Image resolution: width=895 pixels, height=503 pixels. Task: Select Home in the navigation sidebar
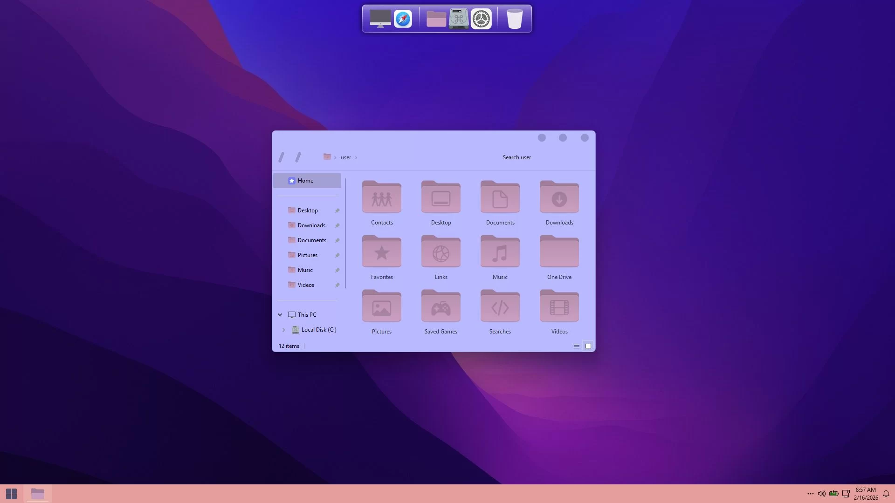coord(306,180)
